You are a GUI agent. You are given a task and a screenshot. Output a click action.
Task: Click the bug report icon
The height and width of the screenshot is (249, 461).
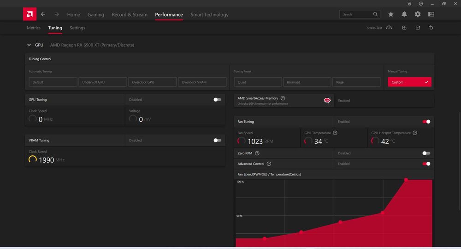coord(409,4)
